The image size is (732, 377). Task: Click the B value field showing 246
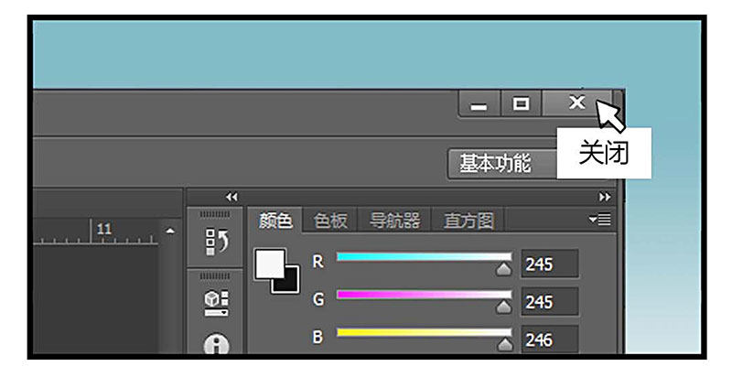click(549, 339)
